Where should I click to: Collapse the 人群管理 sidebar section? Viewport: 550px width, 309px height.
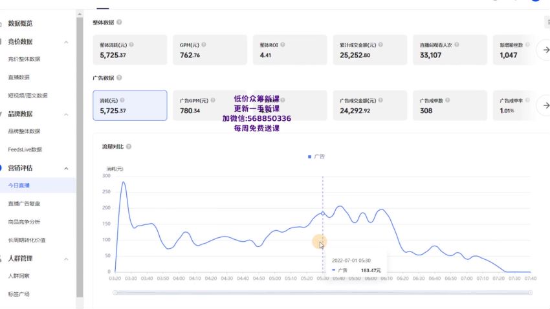[66, 259]
